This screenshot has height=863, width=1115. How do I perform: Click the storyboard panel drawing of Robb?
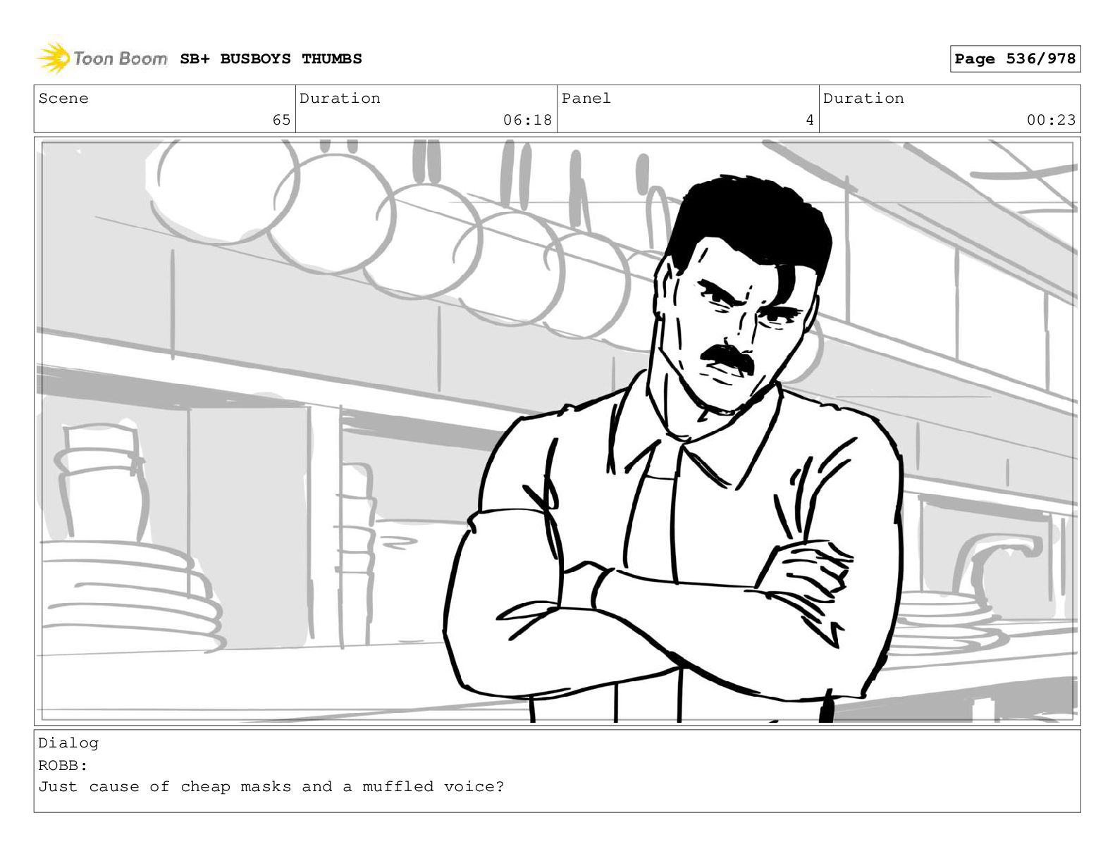[557, 430]
